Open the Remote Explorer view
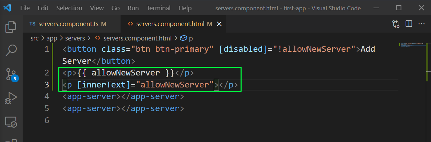 tap(11, 122)
